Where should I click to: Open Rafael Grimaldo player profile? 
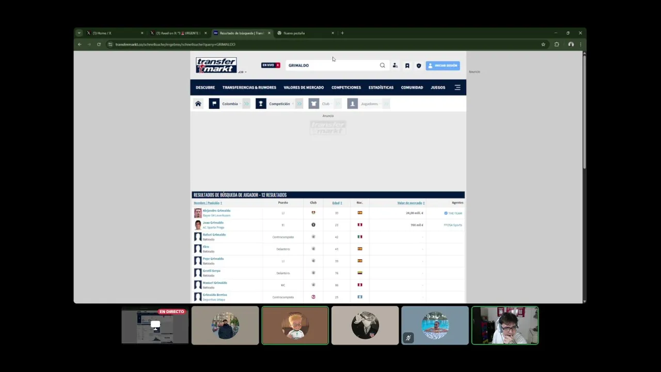[x=214, y=235]
